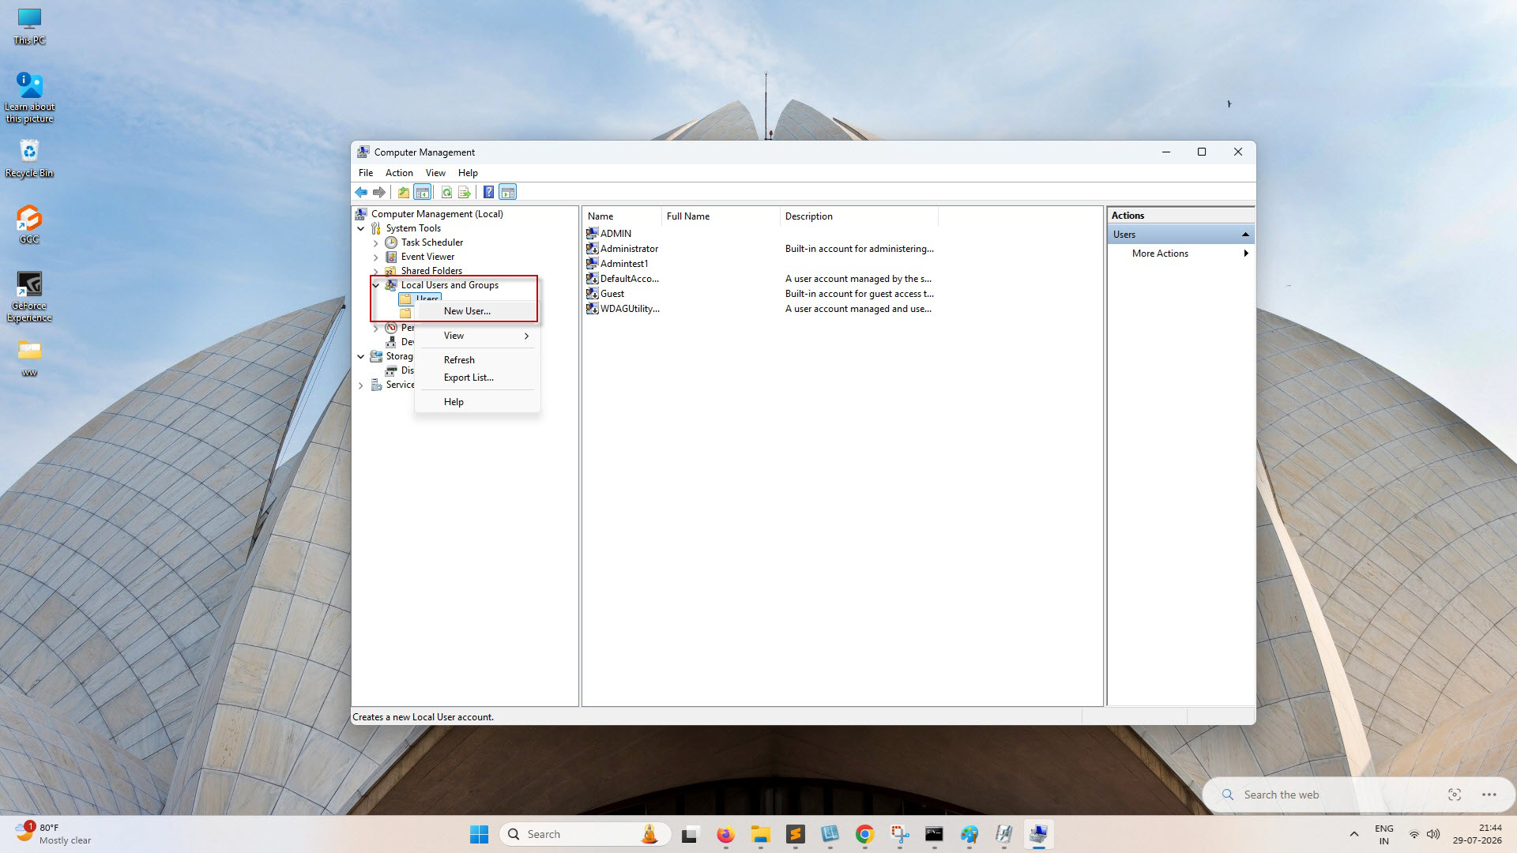Click the Local Users and Groups icon
This screenshot has width=1517, height=853.
coord(391,285)
